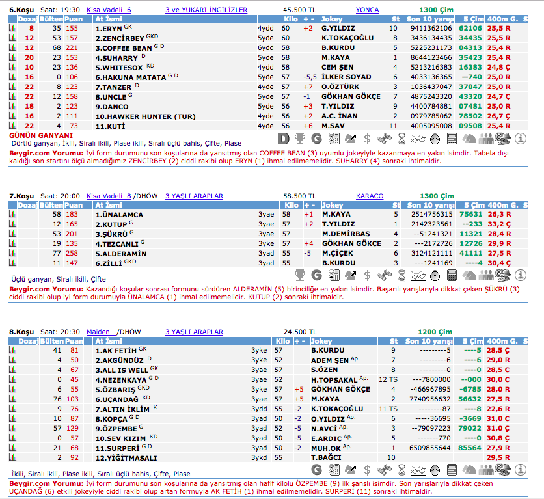Click the 'Son 10 yarışı' column header in race 6
This screenshot has width=544, height=499.
429,20
